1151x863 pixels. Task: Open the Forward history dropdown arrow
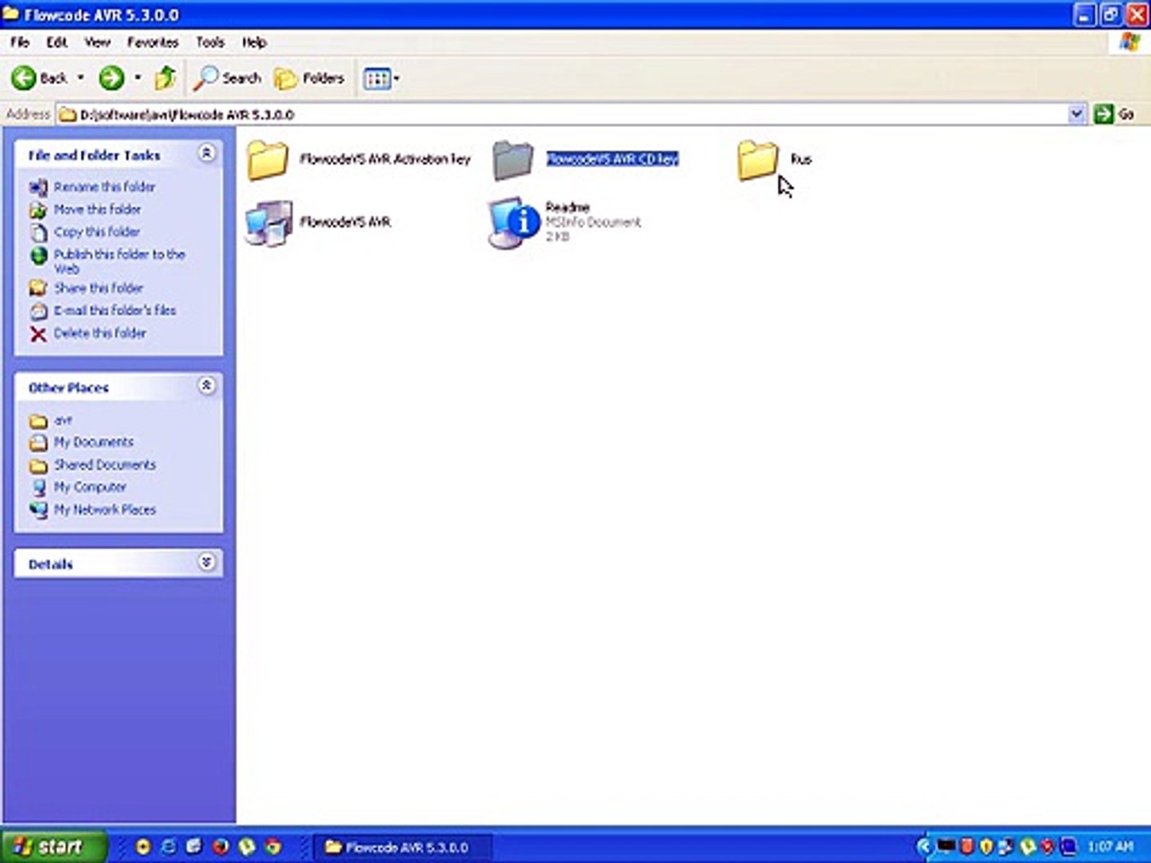[x=137, y=78]
